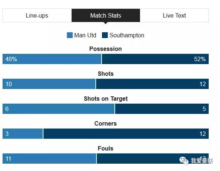This screenshot has height=171, width=220.
Task: Click the Man Utd legend color square
Action: [x=70, y=36]
